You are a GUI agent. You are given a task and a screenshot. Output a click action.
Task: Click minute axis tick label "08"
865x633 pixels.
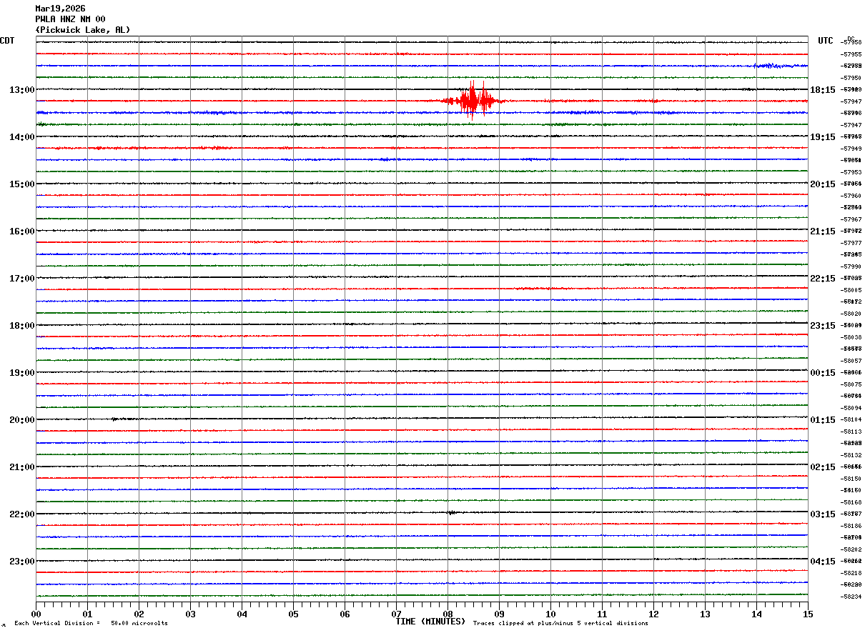(448, 614)
